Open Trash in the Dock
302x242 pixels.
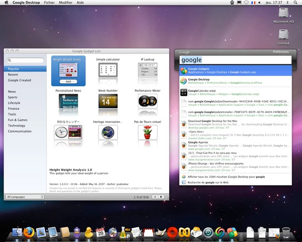(286, 232)
